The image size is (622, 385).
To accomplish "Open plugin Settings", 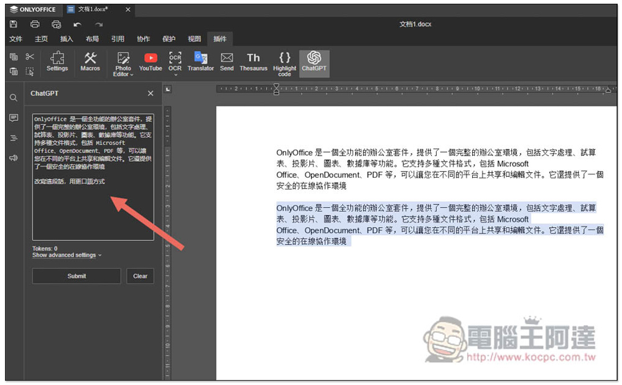I will click(x=57, y=62).
